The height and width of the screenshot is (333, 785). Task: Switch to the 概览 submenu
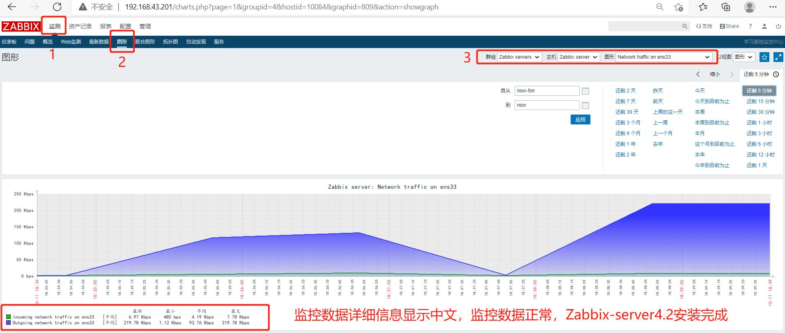click(x=48, y=42)
